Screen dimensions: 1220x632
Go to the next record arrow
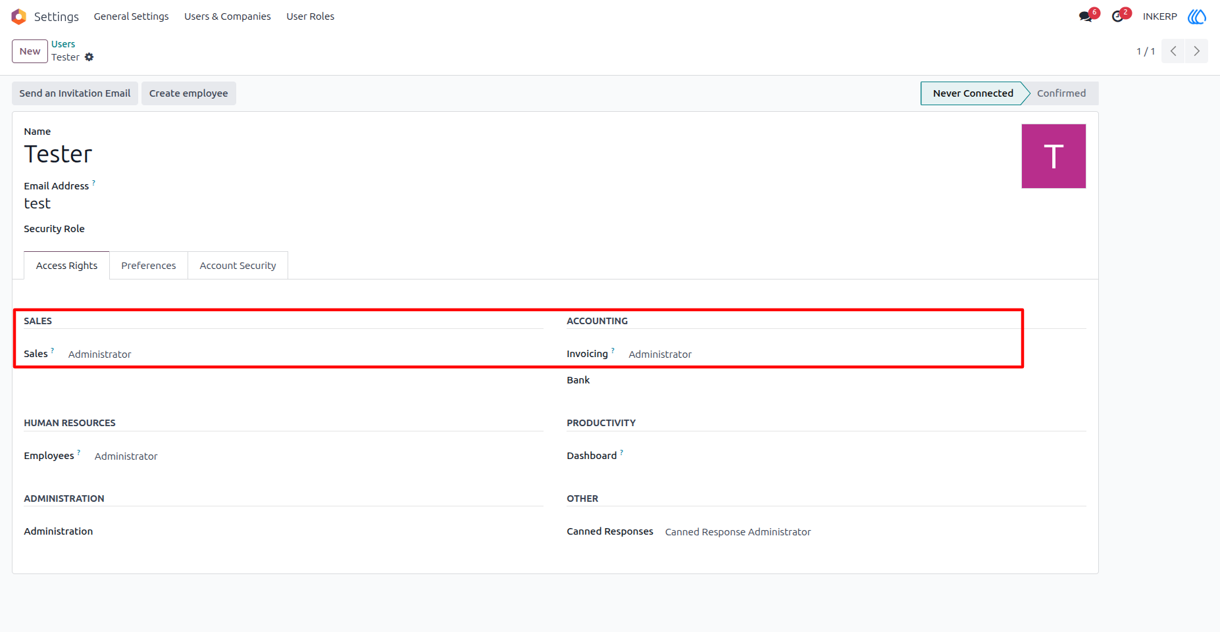point(1196,51)
